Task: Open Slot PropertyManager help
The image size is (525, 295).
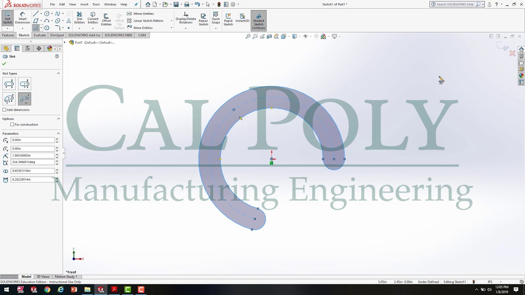Action: pos(57,57)
